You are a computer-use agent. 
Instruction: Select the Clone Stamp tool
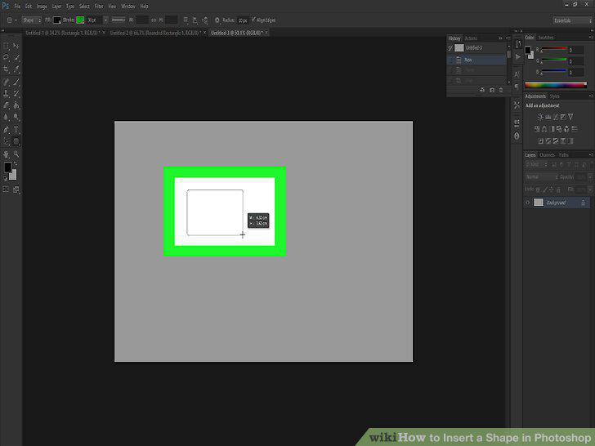(6, 94)
